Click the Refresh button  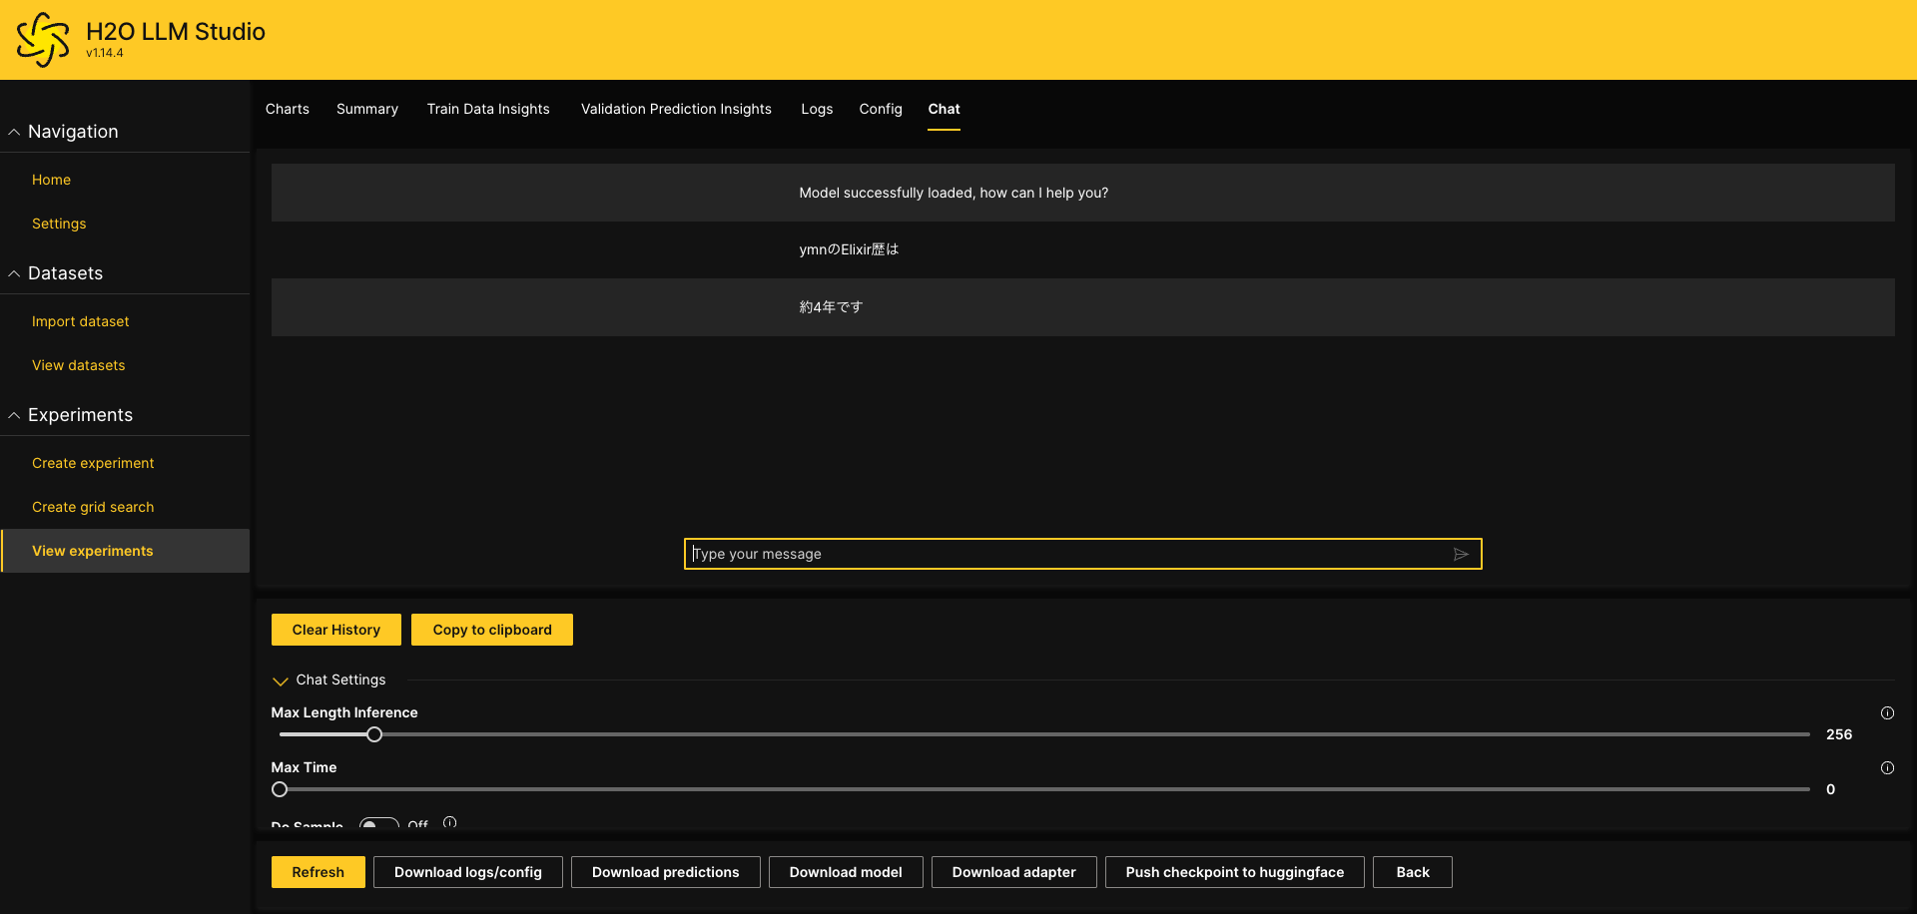319,872
